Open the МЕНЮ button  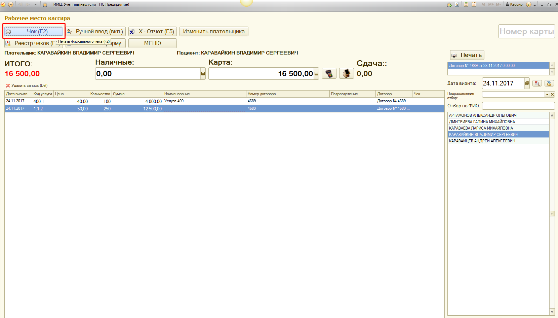[153, 43]
